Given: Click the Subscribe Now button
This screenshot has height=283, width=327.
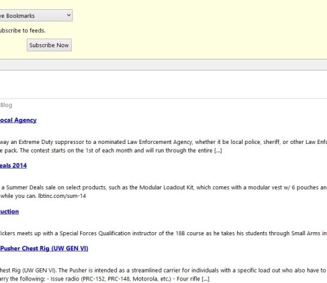Looking at the screenshot, I should [49, 45].
